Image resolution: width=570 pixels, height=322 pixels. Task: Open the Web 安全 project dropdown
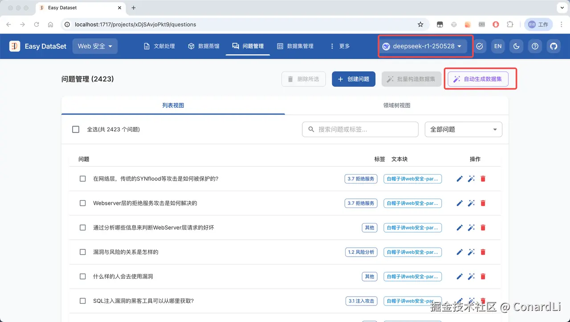pos(95,46)
